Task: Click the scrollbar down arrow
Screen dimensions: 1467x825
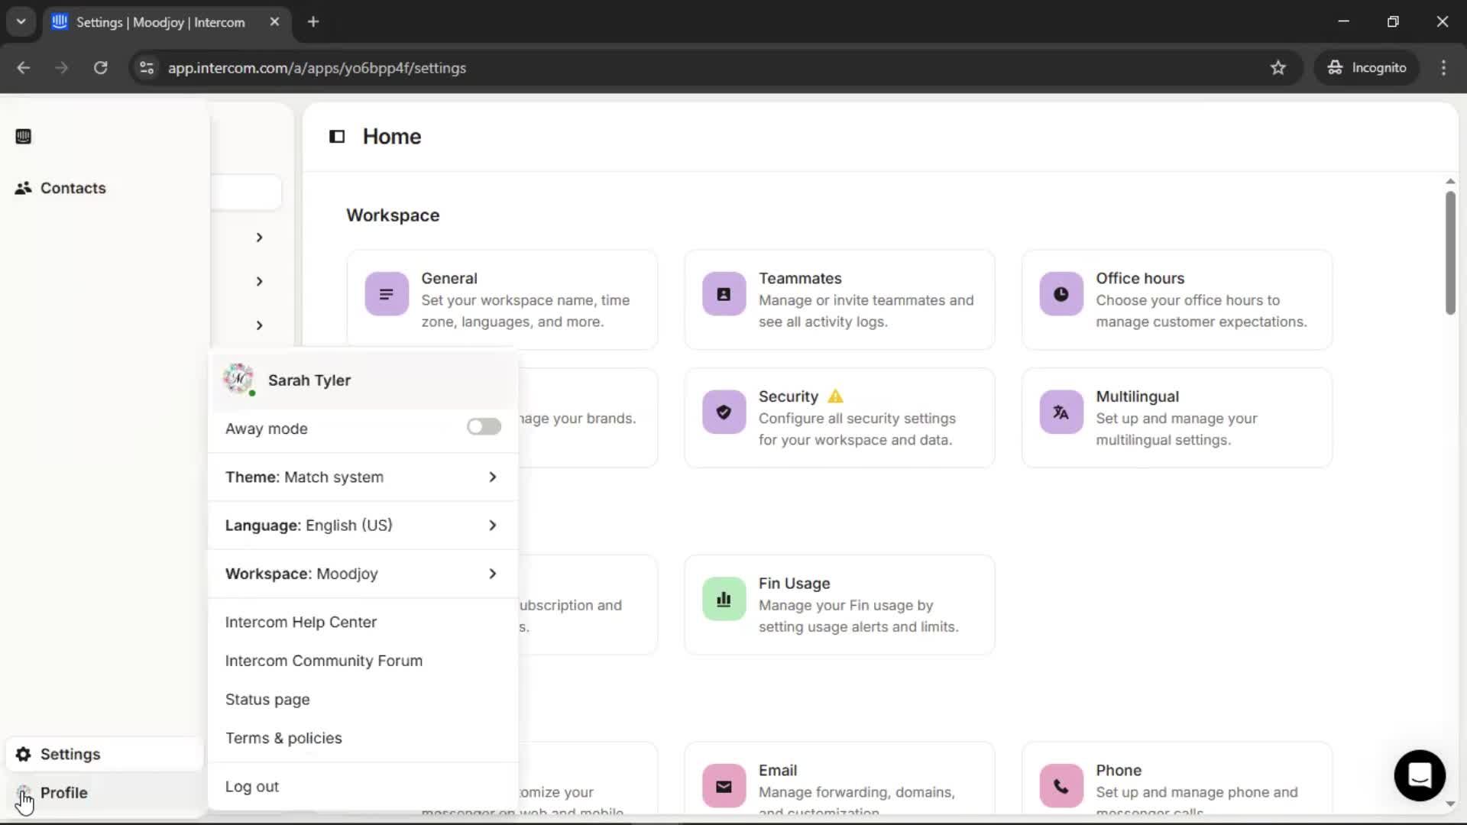Action: [x=1450, y=804]
